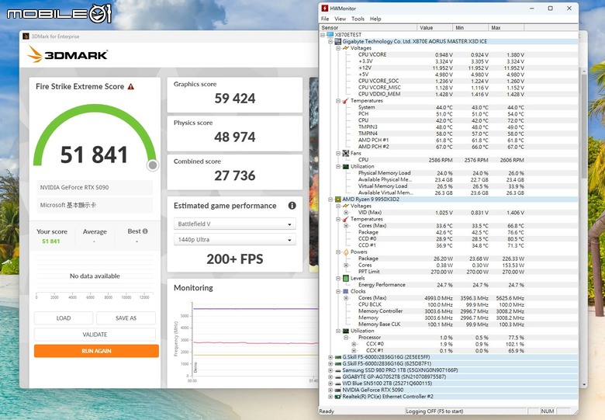Screen dimensions: 605x420
Task: Click the VALIDATE button
Action: (x=95, y=335)
